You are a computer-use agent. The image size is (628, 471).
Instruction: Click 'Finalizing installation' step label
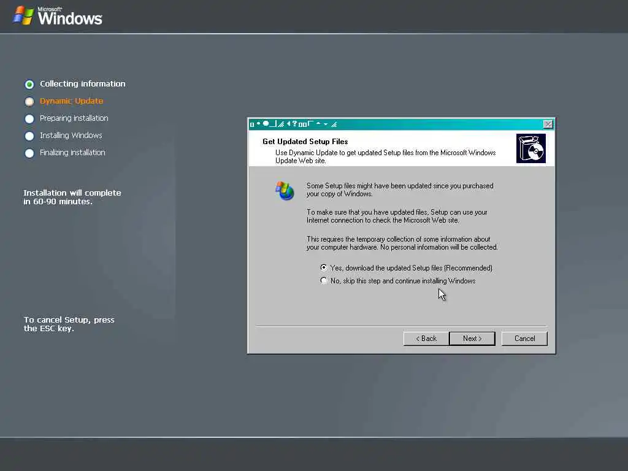72,153
